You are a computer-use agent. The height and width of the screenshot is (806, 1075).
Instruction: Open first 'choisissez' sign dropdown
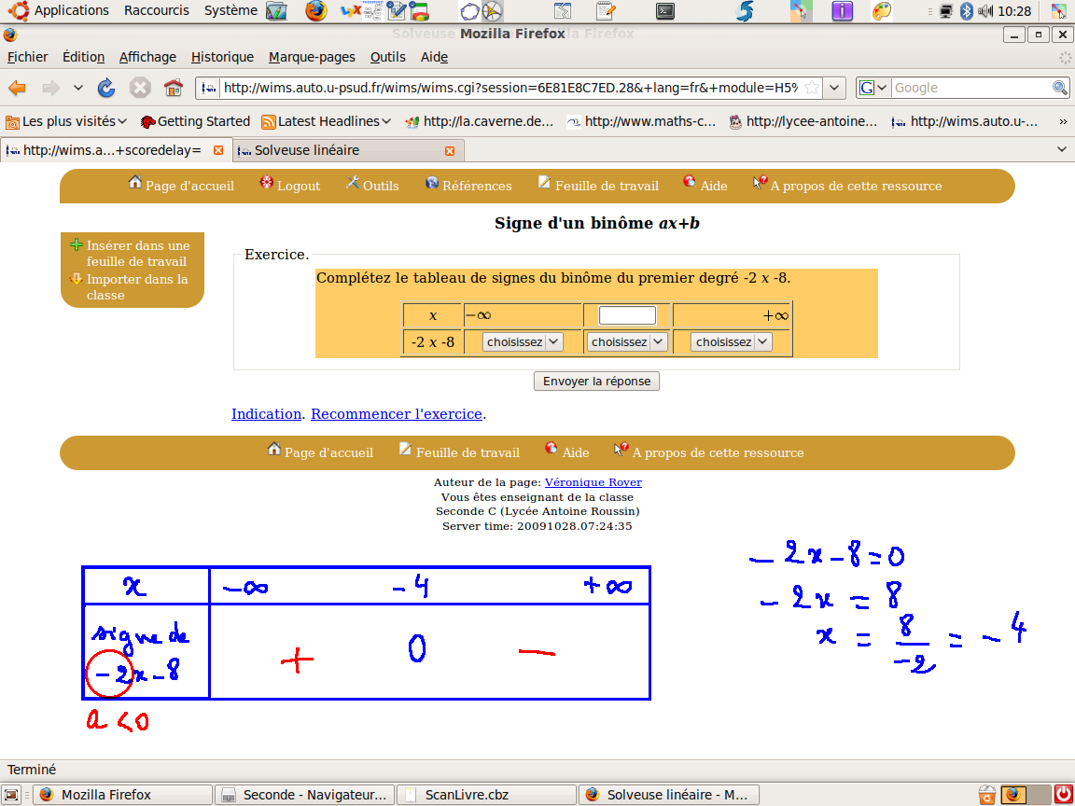pos(523,342)
